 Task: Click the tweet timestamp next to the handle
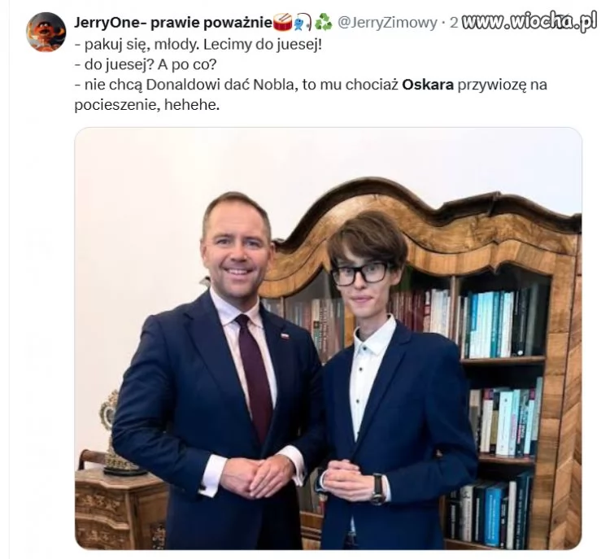[x=454, y=23]
